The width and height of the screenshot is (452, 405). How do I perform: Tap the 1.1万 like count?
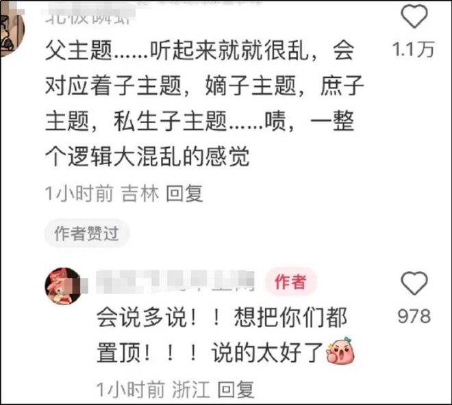click(x=414, y=49)
